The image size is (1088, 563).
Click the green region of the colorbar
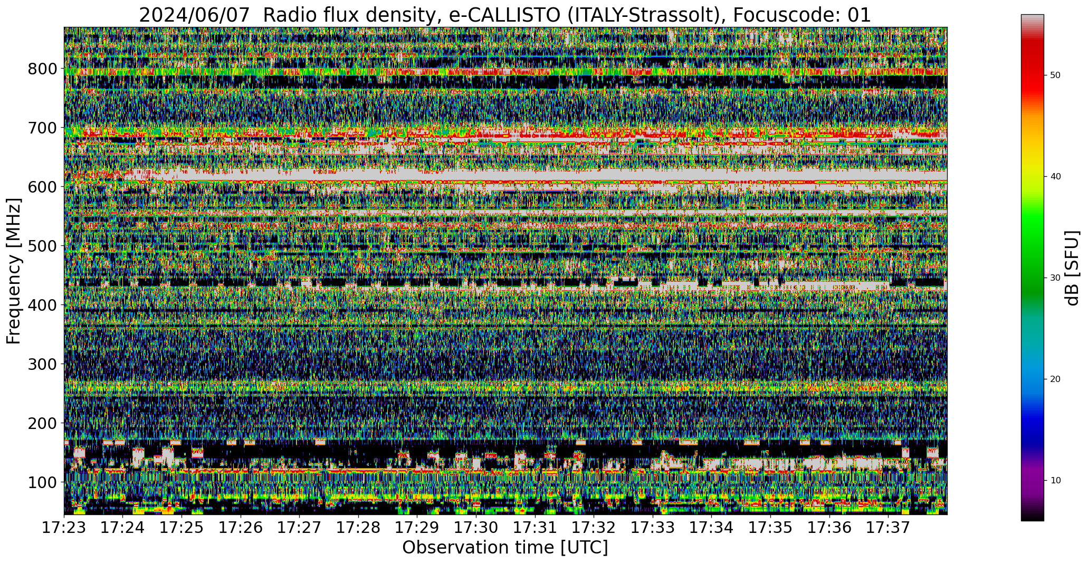click(x=1032, y=253)
